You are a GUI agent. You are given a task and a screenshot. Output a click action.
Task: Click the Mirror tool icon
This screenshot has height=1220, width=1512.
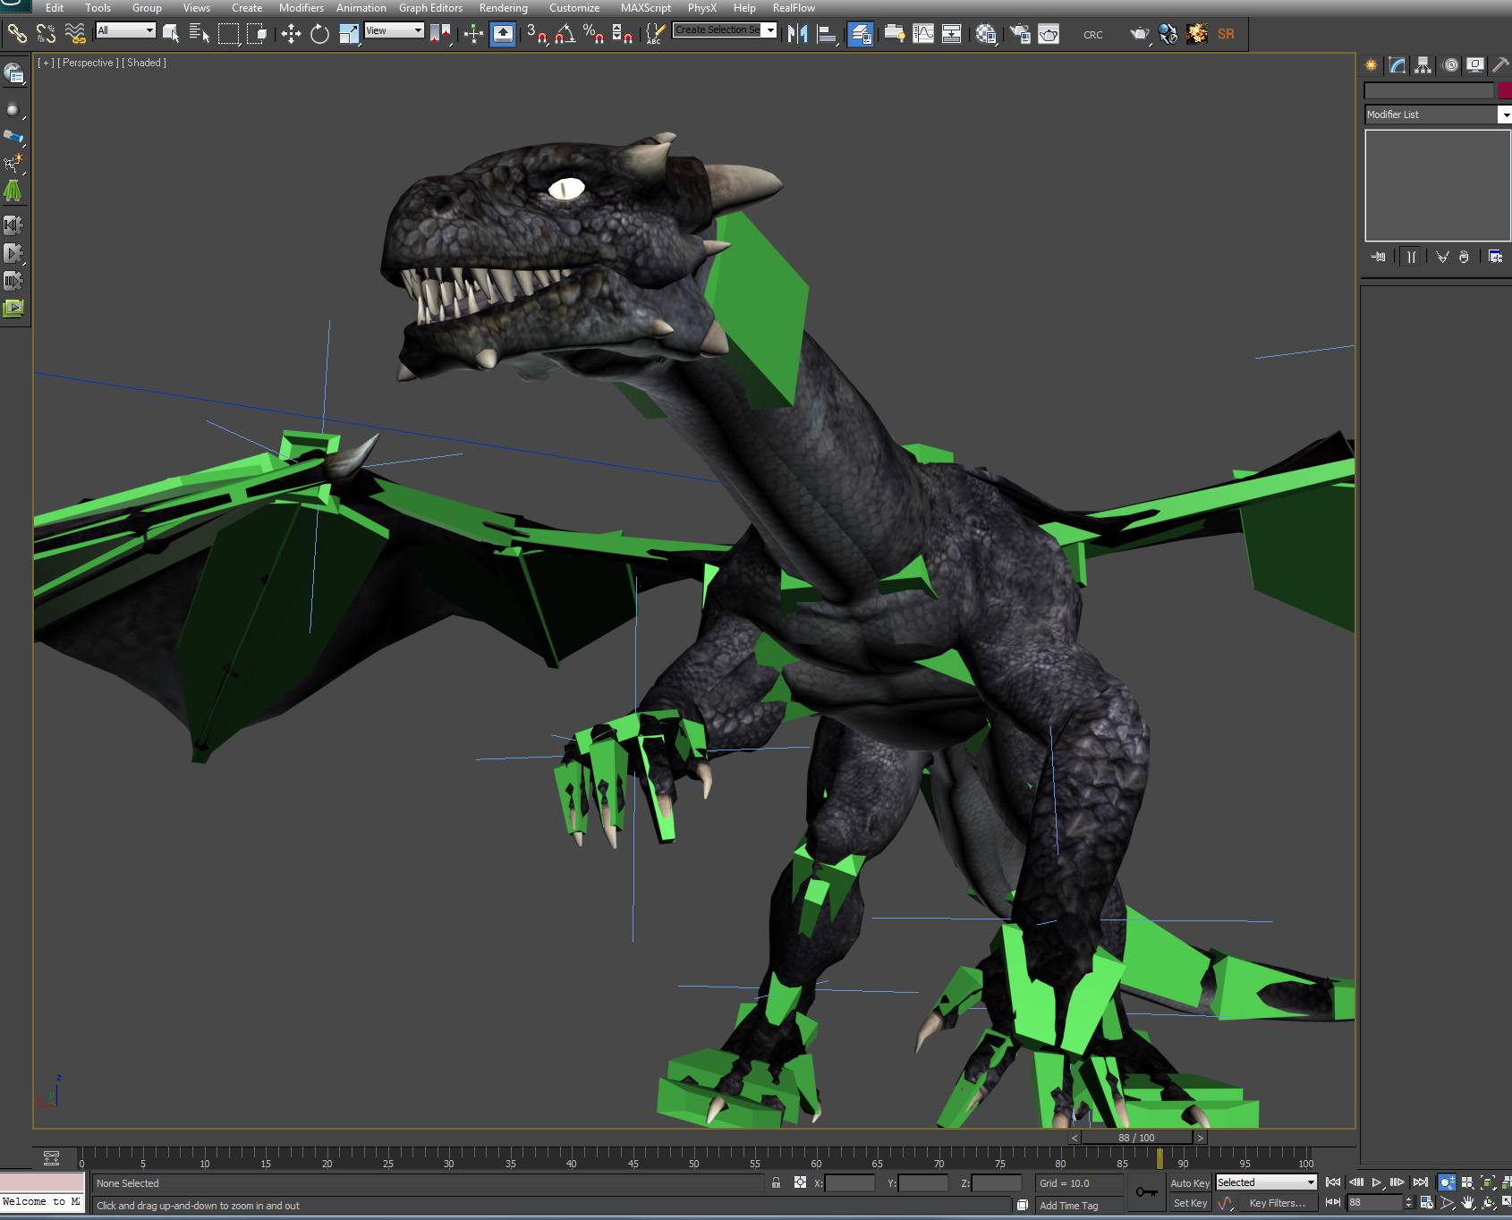click(797, 34)
